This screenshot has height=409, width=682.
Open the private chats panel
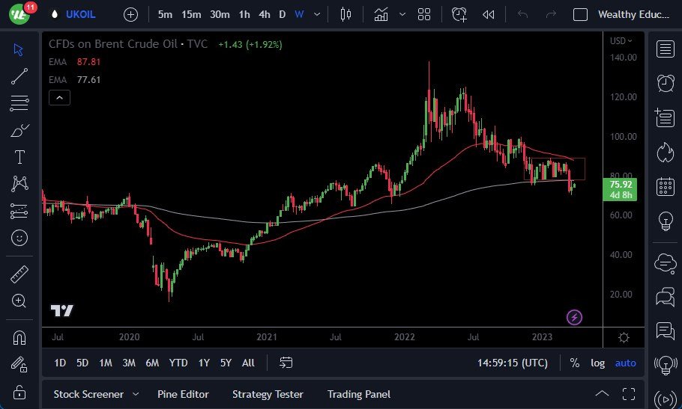tap(665, 298)
